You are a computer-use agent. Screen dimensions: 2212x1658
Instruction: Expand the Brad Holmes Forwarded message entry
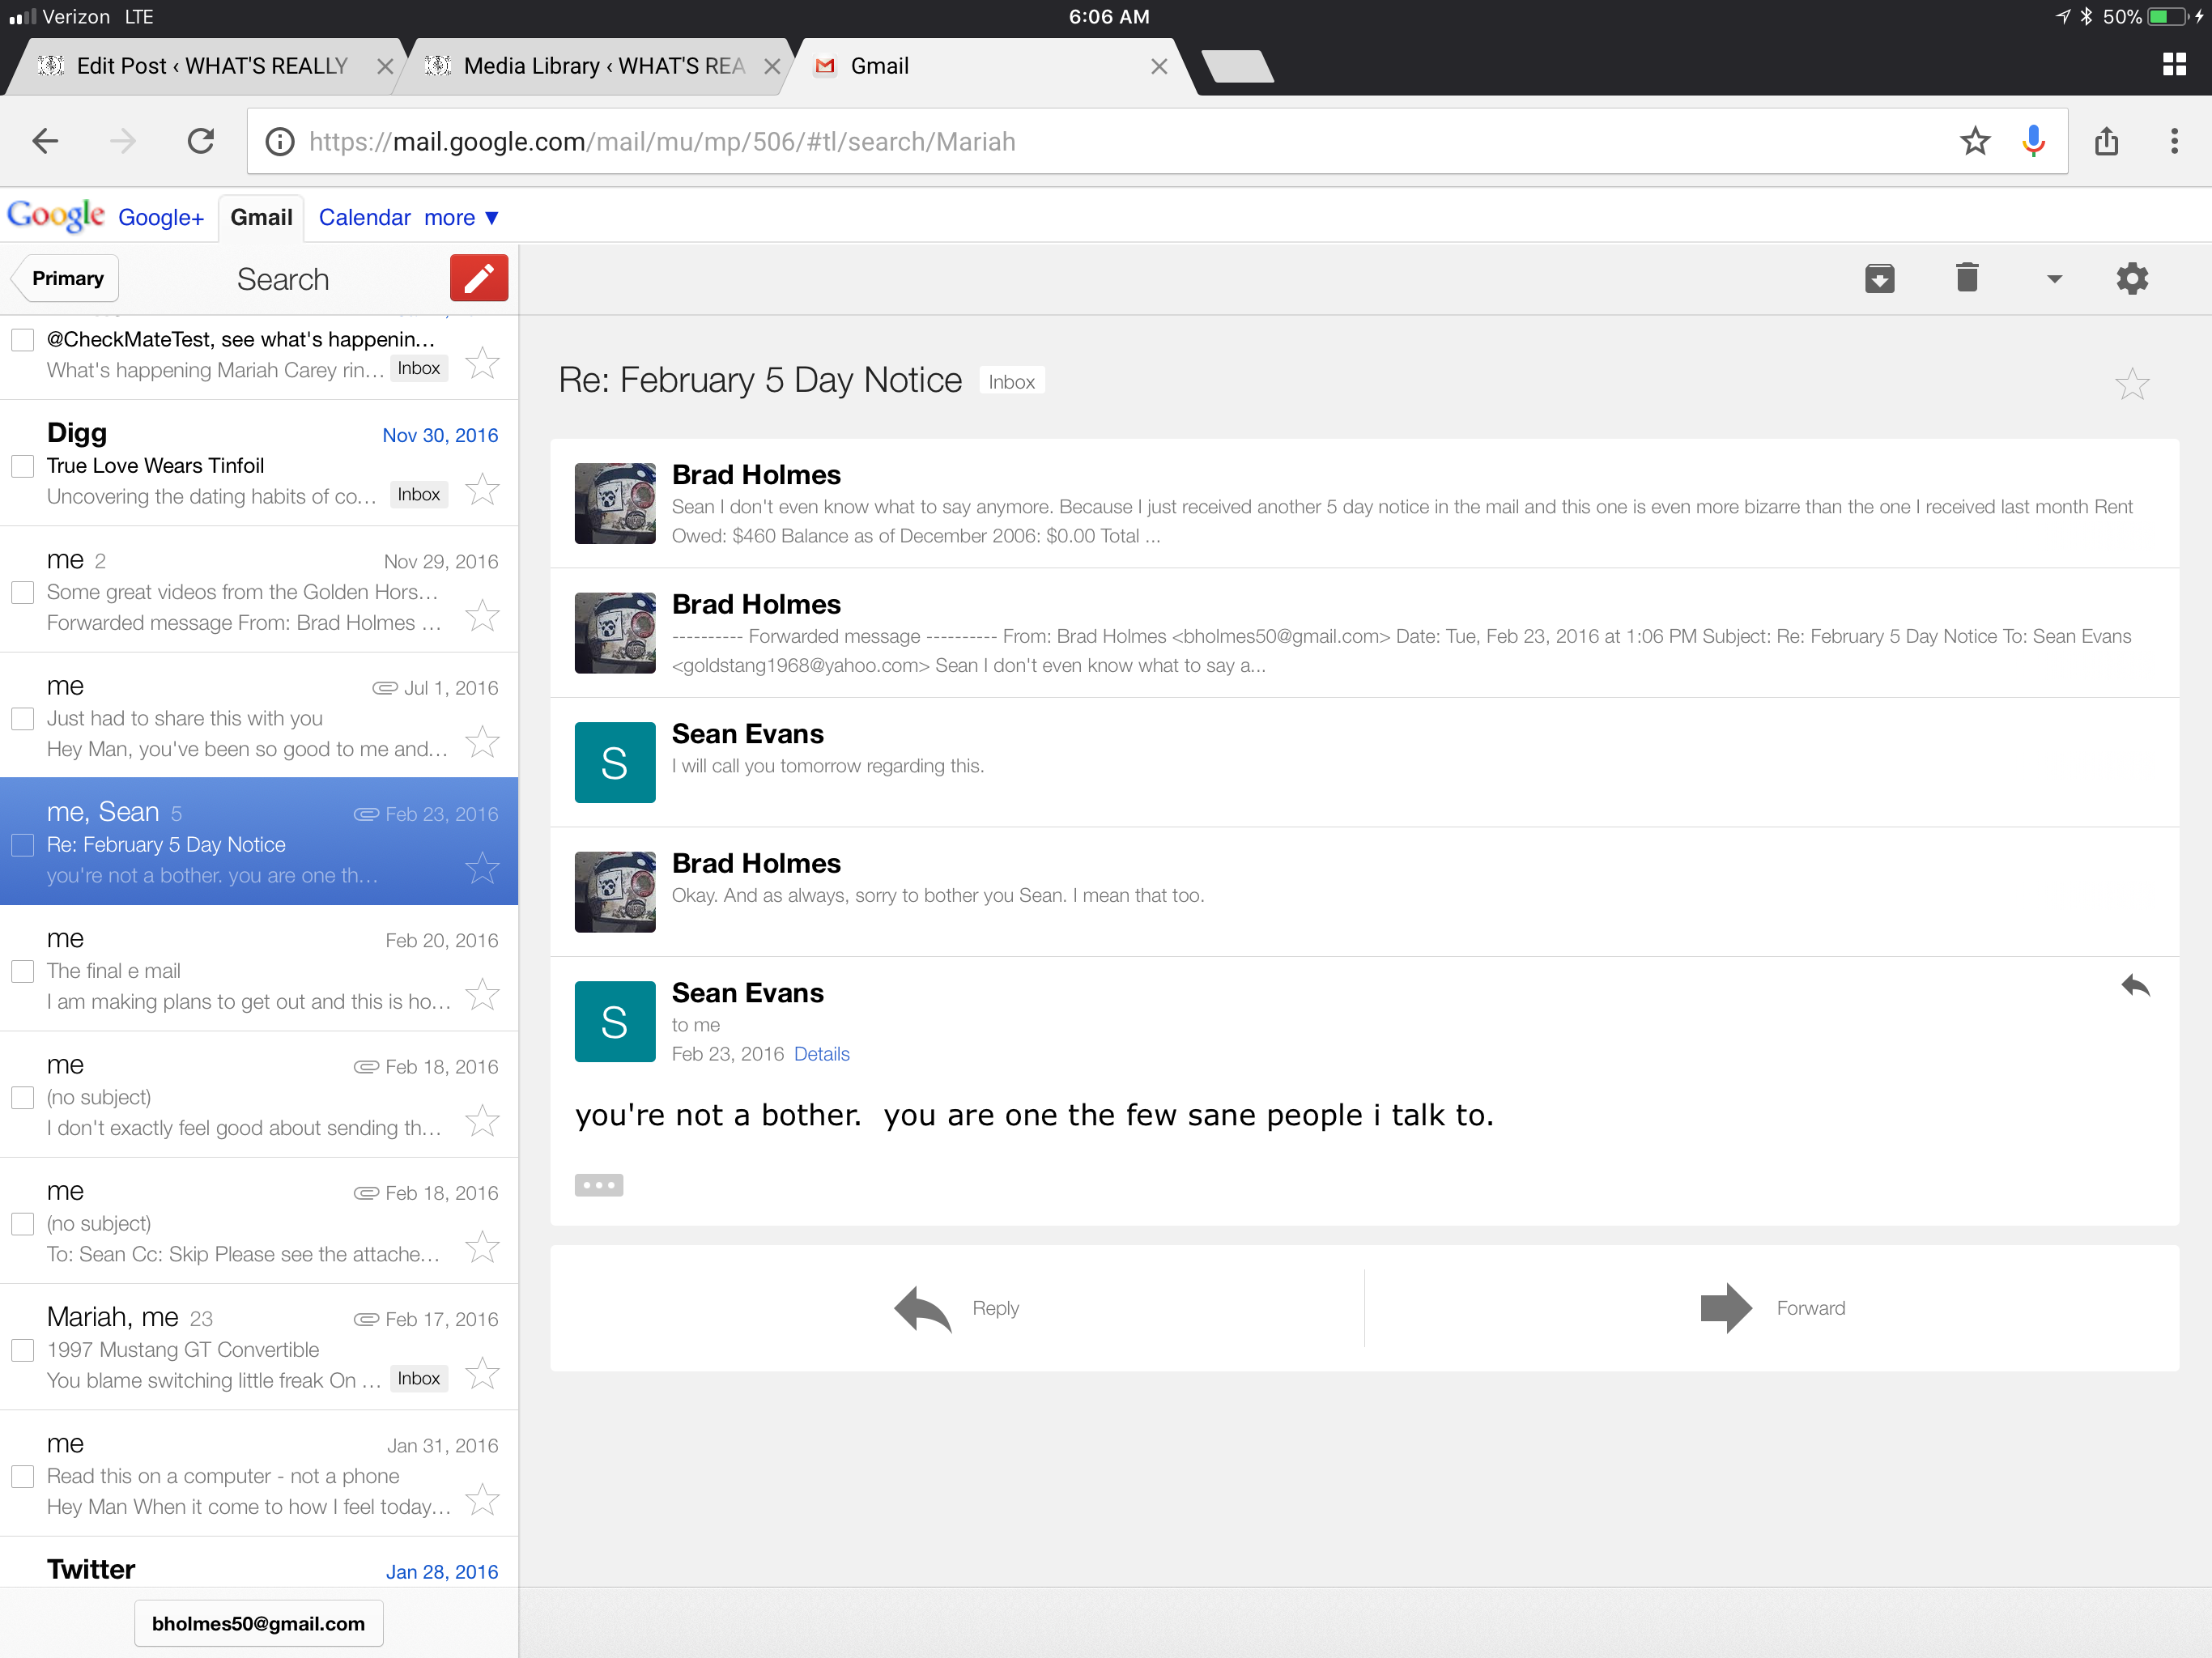(x=1364, y=633)
